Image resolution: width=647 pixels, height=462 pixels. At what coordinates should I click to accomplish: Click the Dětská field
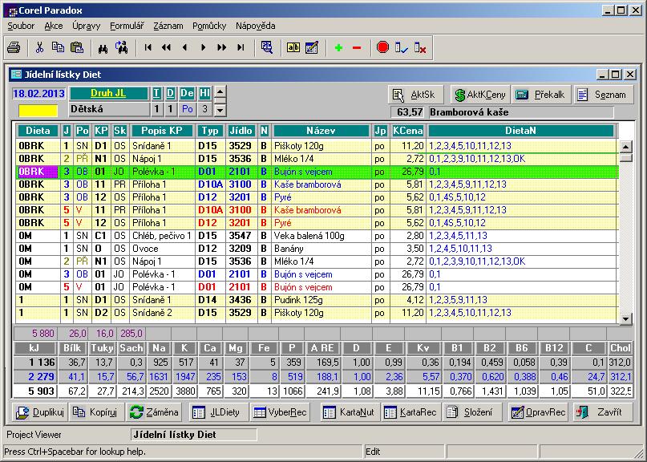coord(109,109)
